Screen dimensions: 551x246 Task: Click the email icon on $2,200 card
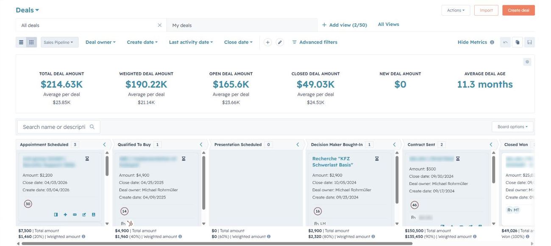pyautogui.click(x=75, y=215)
